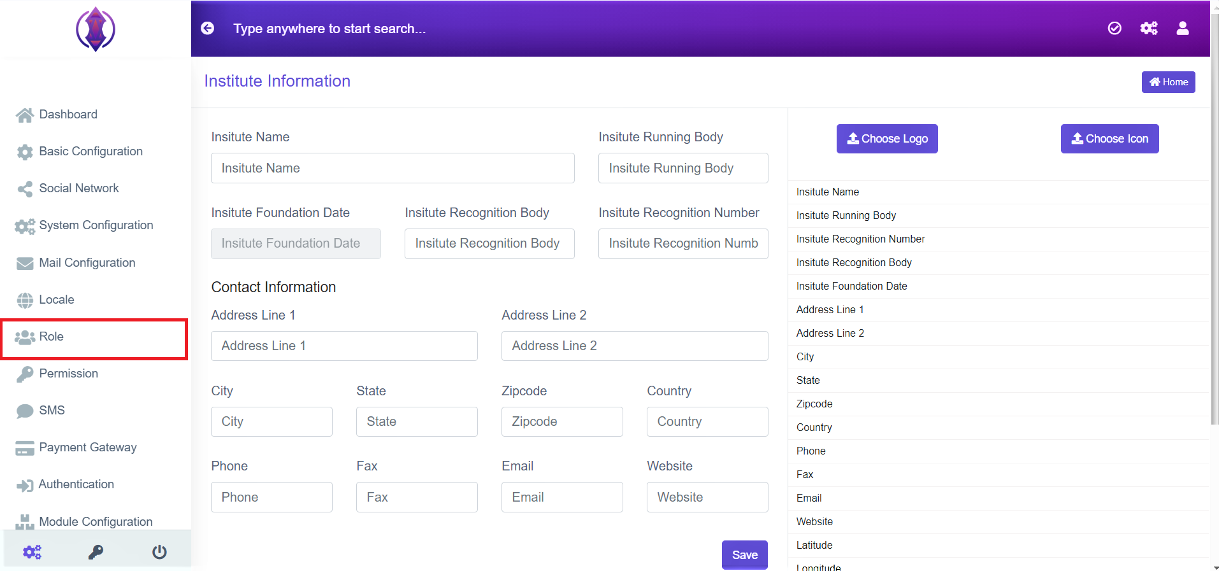Click the Basic Configuration gear icon
Viewport: 1219px width, 571px height.
(25, 152)
